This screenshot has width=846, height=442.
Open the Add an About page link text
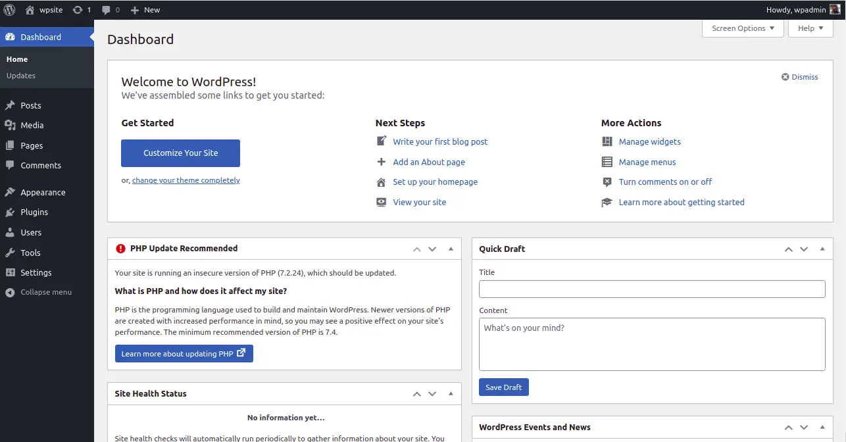click(x=429, y=162)
